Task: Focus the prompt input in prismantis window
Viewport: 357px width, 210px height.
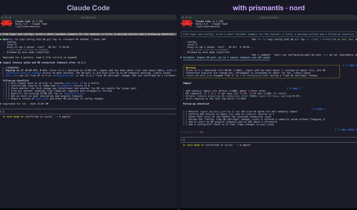Action: click(x=268, y=140)
